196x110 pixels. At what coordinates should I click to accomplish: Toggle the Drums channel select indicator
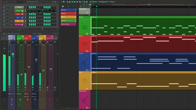pyautogui.click(x=25, y=11)
